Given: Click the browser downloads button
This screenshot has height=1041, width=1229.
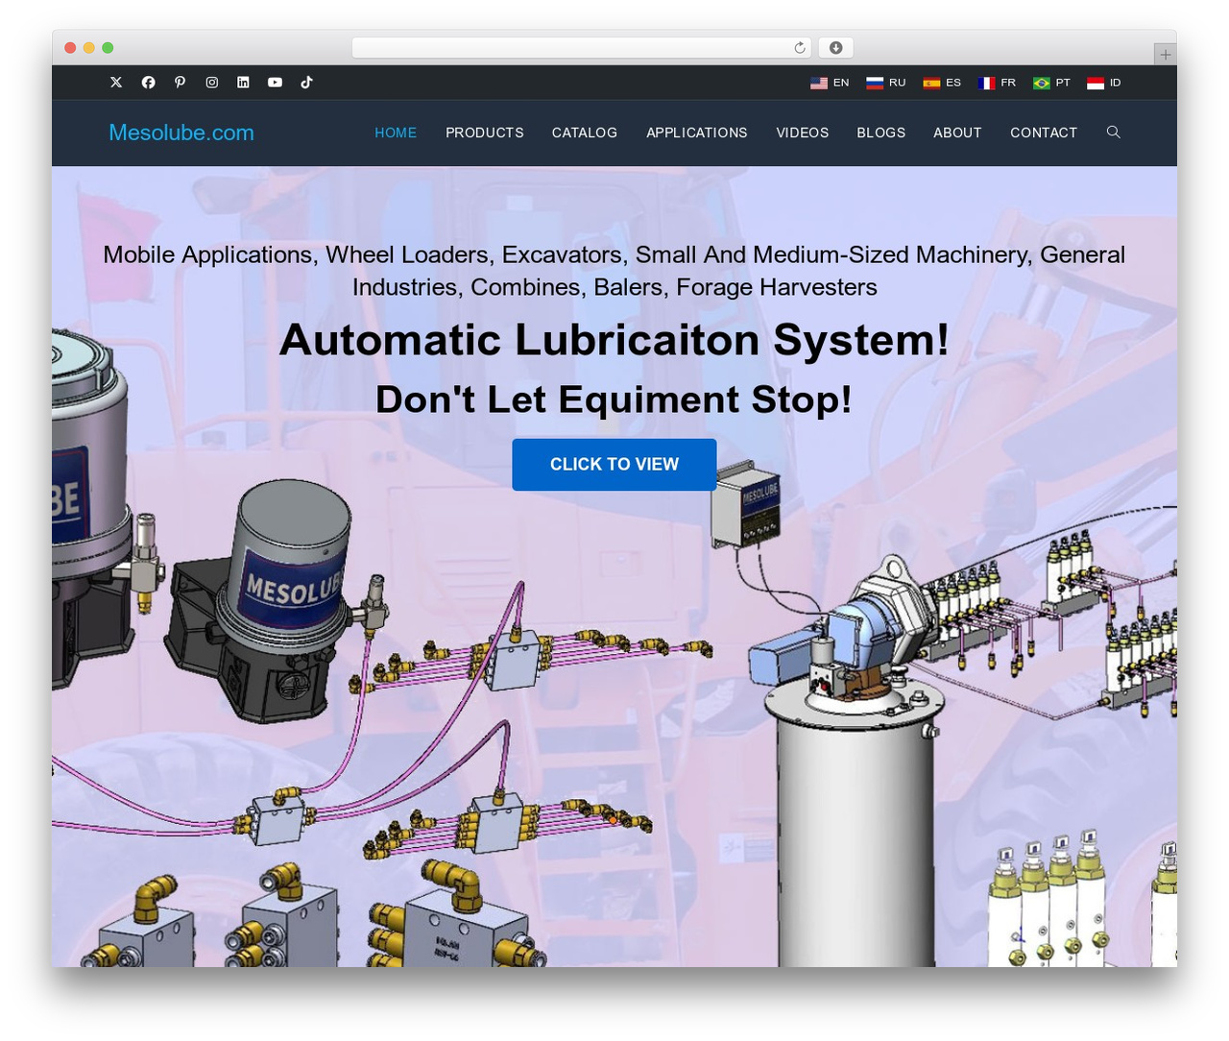Looking at the screenshot, I should pyautogui.click(x=835, y=48).
